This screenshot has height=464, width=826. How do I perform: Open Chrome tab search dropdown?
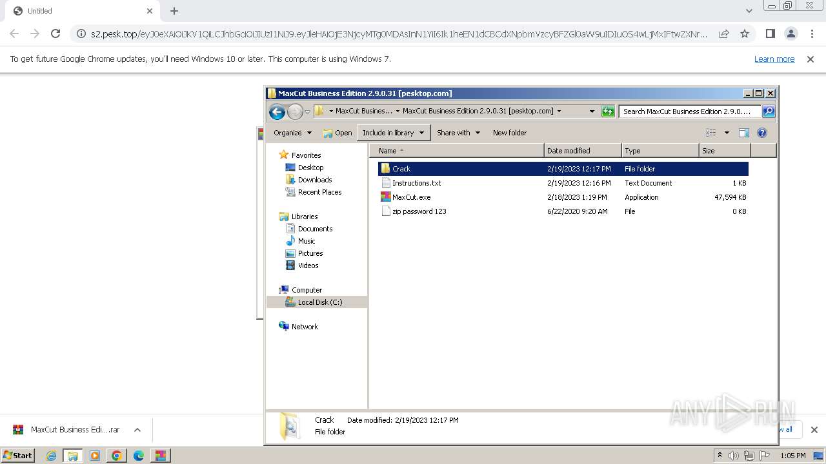pos(749,11)
